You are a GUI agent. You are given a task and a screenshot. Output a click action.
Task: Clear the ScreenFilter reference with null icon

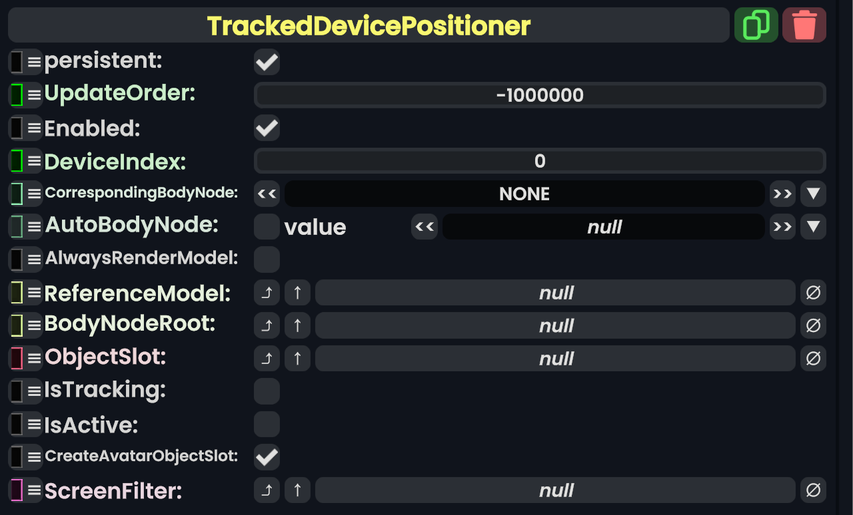tap(813, 490)
